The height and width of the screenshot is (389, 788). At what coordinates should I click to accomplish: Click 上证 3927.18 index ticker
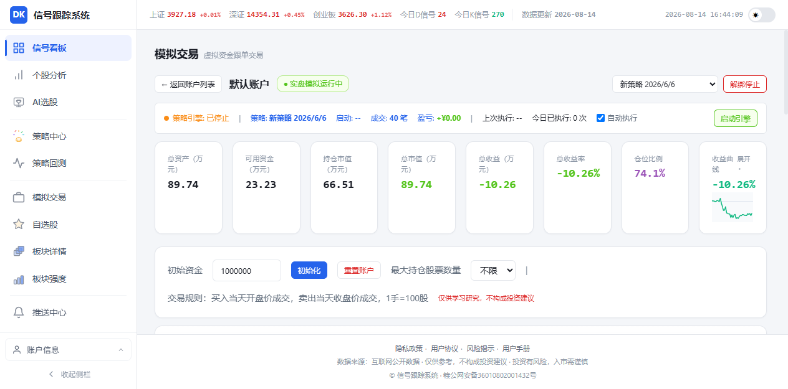185,14
